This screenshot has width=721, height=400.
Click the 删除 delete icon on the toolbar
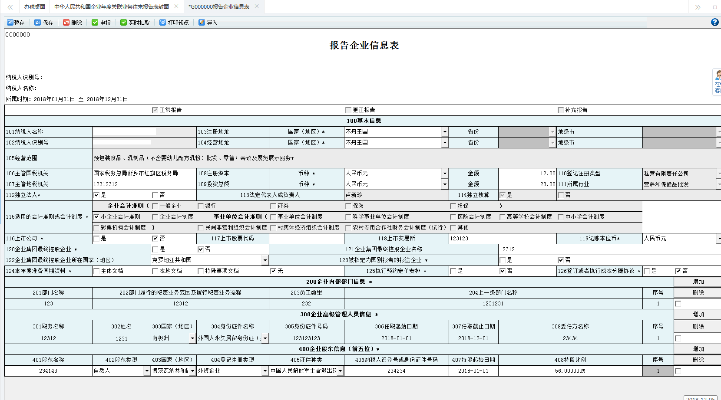[x=73, y=22]
